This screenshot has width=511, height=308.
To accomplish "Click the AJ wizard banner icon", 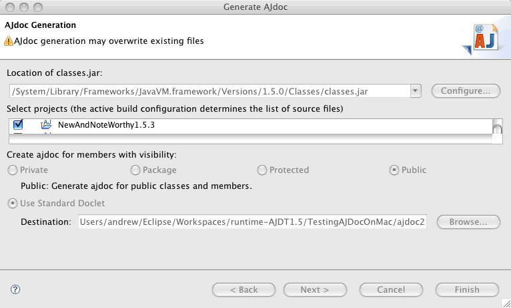I will 482,39.
